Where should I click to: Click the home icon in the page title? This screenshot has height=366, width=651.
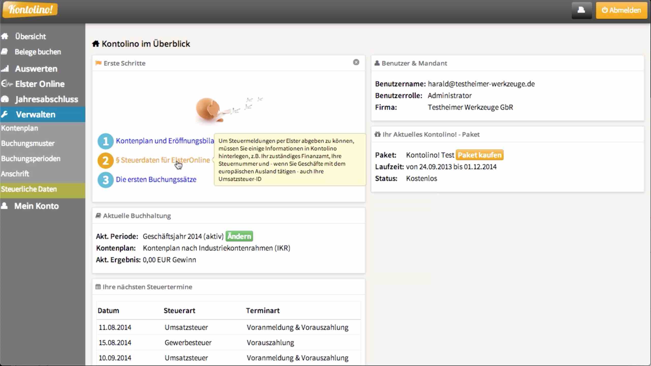[96, 44]
